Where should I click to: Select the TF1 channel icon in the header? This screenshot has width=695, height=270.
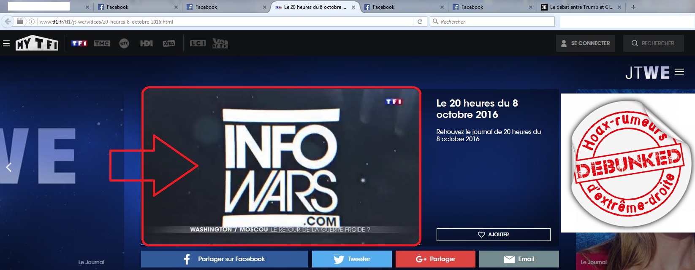[x=79, y=43]
